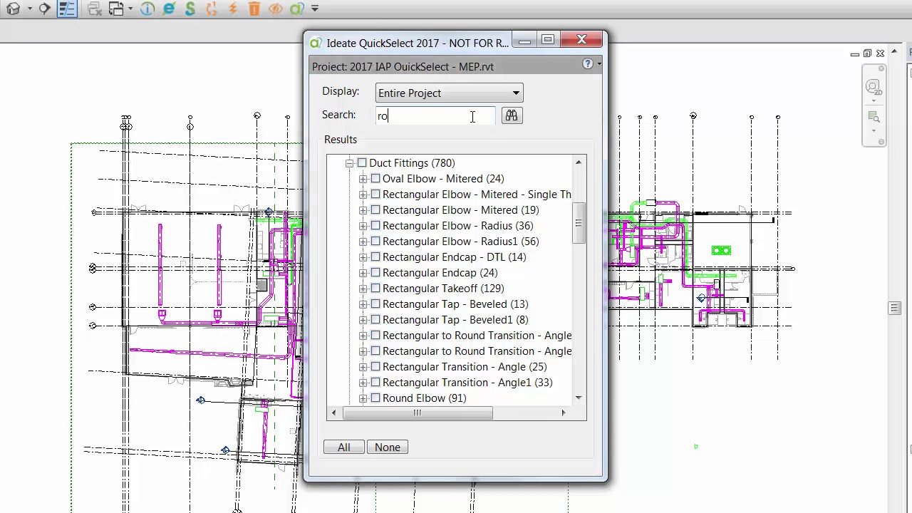The width and height of the screenshot is (912, 513).
Task: Close the navigation bar with its X
Action: pyautogui.click(x=881, y=68)
